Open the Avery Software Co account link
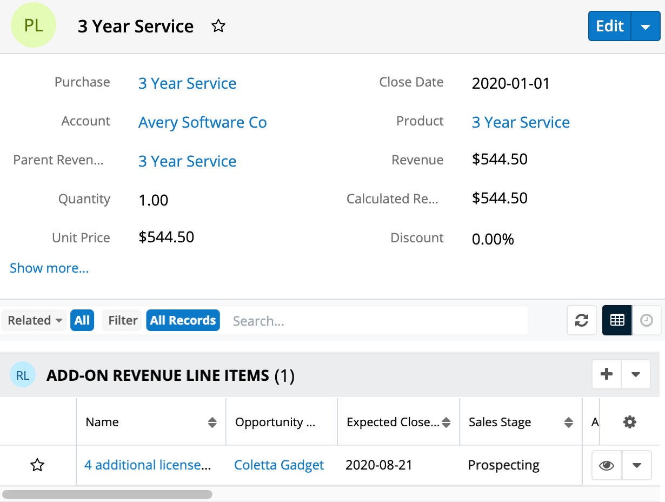 click(x=202, y=122)
